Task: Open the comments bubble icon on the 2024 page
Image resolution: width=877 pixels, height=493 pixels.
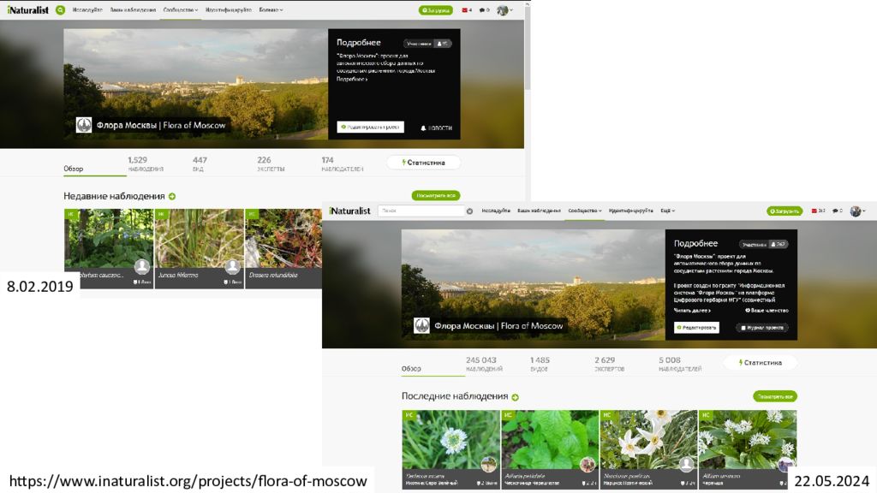Action: pyautogui.click(x=838, y=211)
